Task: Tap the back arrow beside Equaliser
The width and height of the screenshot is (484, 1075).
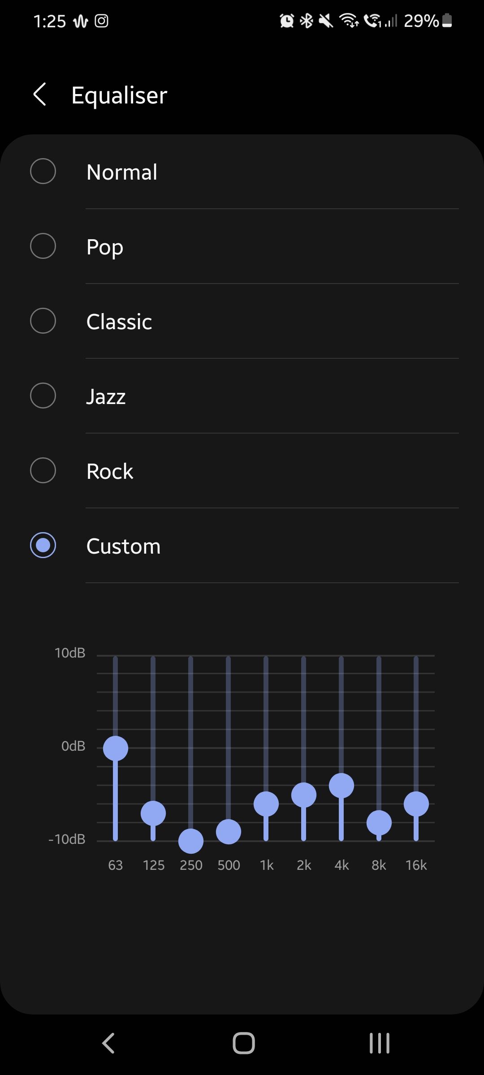Action: coord(40,95)
